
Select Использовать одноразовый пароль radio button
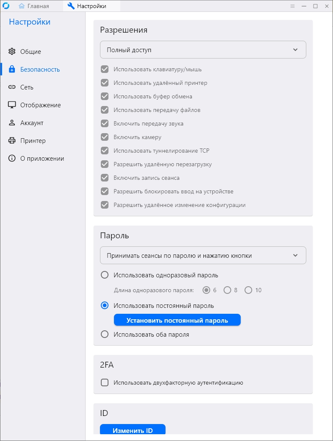[x=105, y=275]
